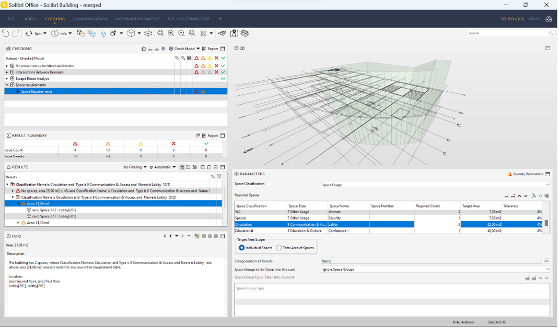Click the zoom-to-selection column icon in Results
This screenshot has height=328, width=559.
point(219,177)
